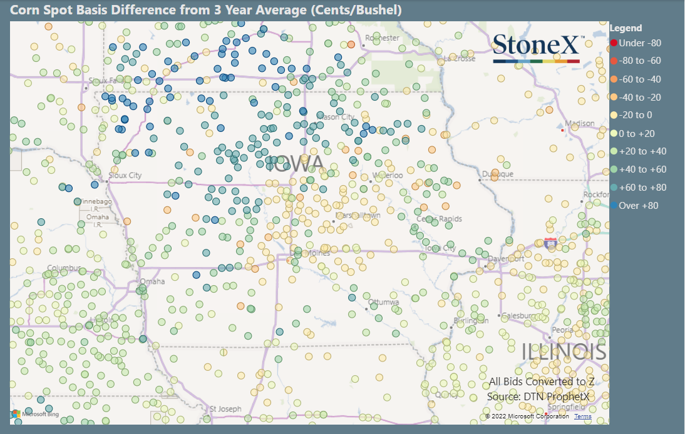Toggle the '+20 to +40' legend category
This screenshot has height=434, width=685.
pyautogui.click(x=641, y=151)
